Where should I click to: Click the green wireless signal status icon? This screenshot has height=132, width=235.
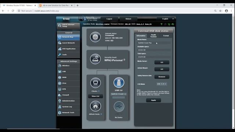(x=162, y=24)
